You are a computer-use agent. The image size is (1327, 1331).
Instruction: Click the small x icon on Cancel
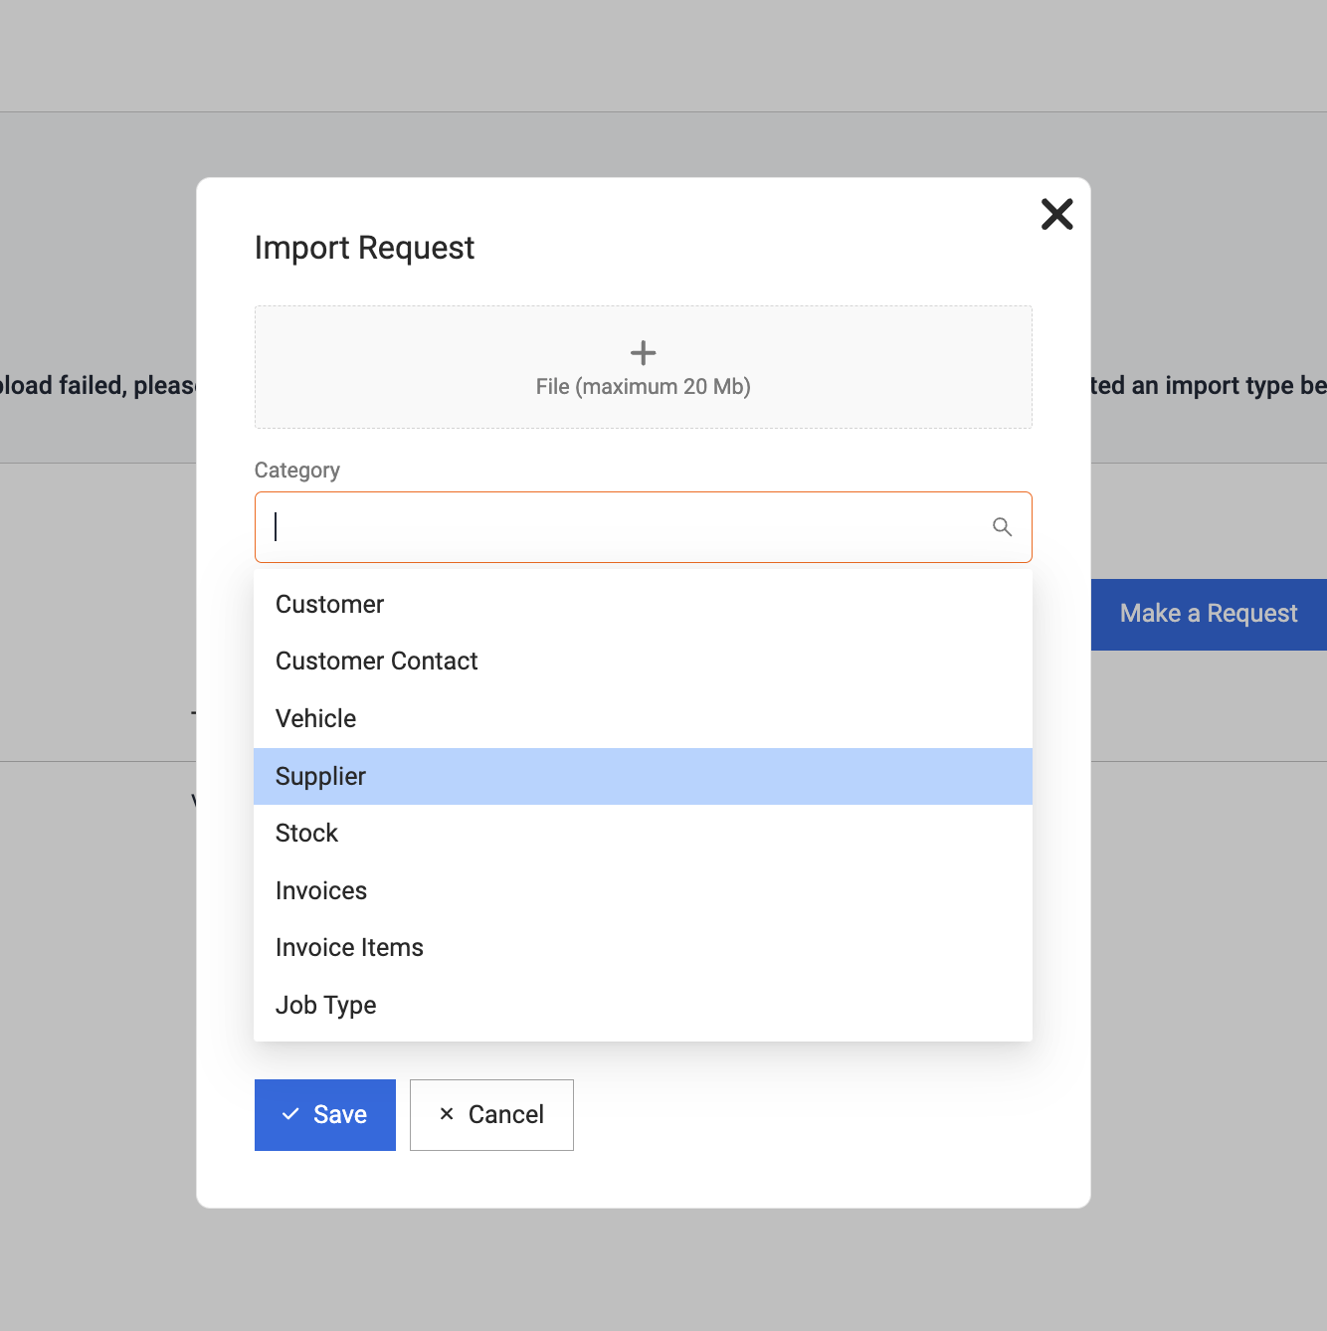pyautogui.click(x=447, y=1114)
